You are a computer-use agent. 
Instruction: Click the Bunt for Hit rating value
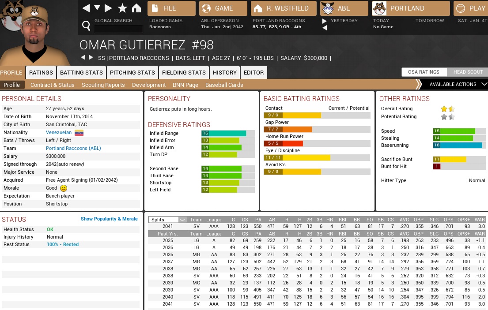437,167
